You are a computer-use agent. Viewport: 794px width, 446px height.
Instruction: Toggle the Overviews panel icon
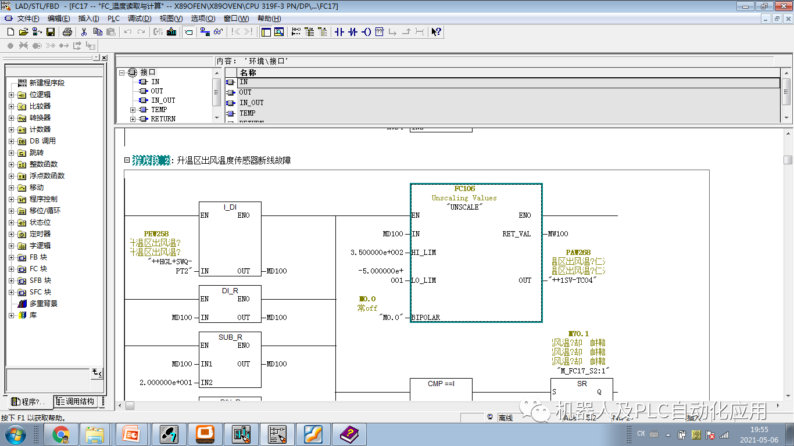266,32
